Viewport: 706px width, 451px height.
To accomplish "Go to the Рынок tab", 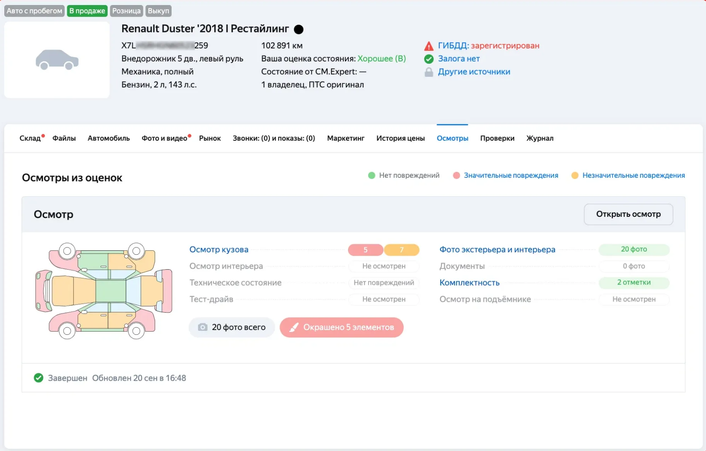I will pyautogui.click(x=210, y=138).
